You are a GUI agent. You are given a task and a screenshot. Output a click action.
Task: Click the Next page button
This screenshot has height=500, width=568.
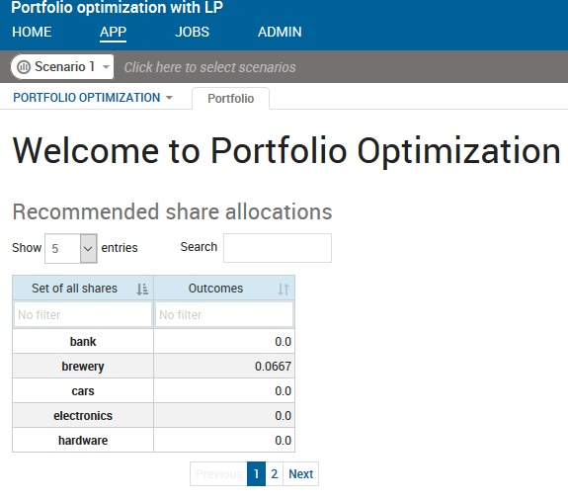[300, 474]
